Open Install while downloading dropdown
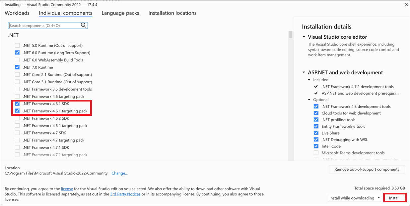410x206 pixels. [x=355, y=198]
